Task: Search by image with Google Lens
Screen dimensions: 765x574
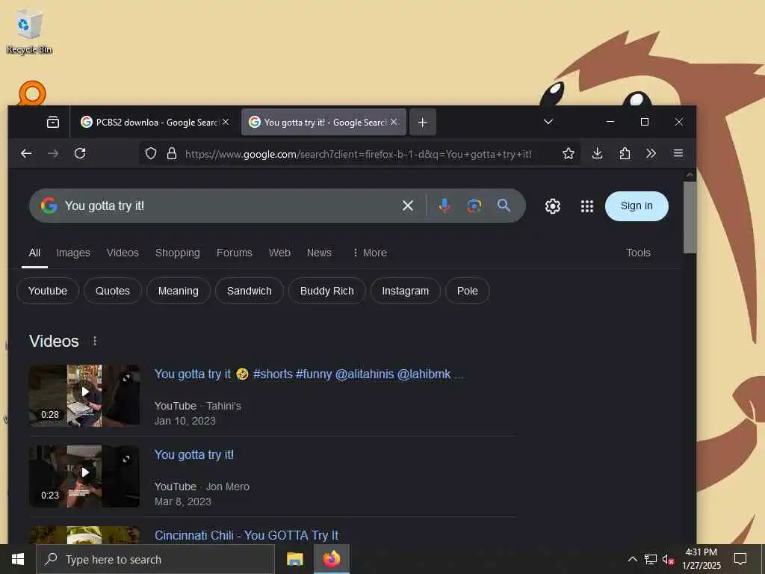Action: pos(474,206)
